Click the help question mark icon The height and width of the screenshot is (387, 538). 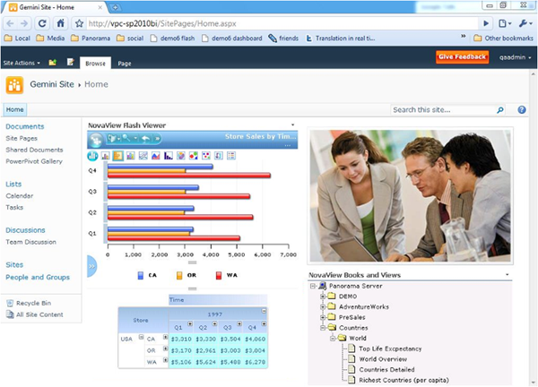[522, 109]
